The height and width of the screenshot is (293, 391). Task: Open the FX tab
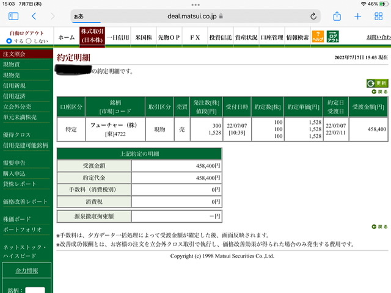click(195, 37)
